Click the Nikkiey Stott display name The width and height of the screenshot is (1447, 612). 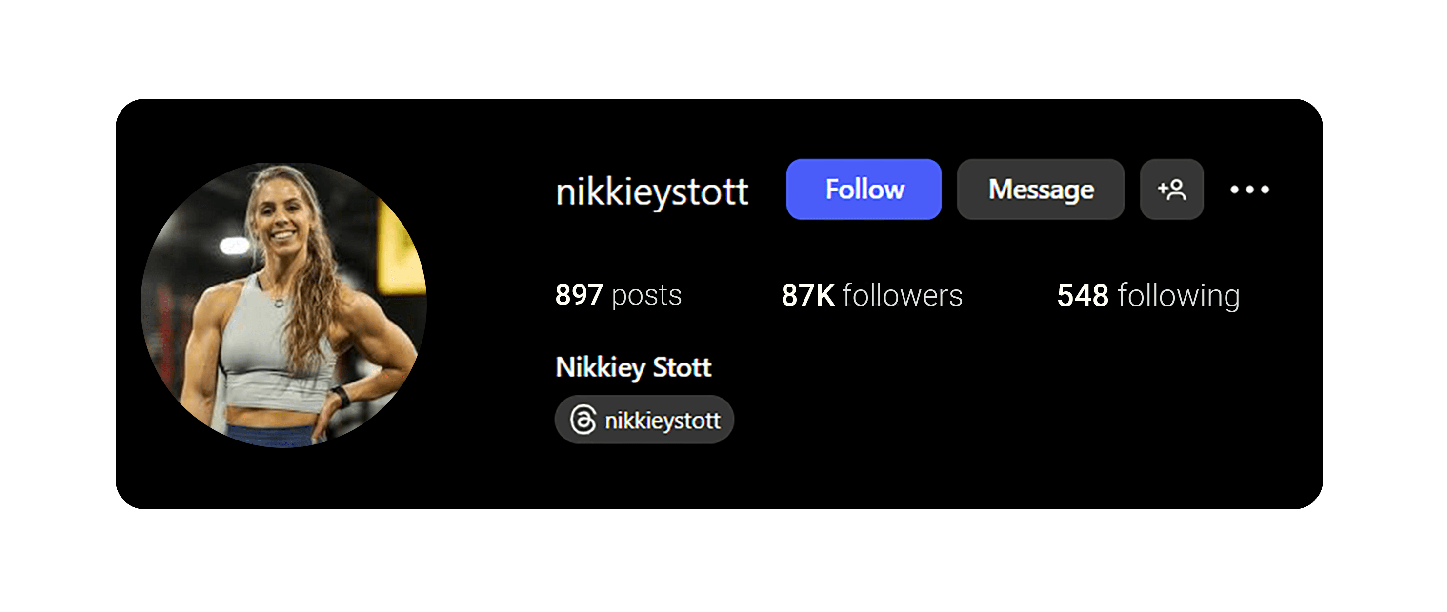tap(633, 367)
